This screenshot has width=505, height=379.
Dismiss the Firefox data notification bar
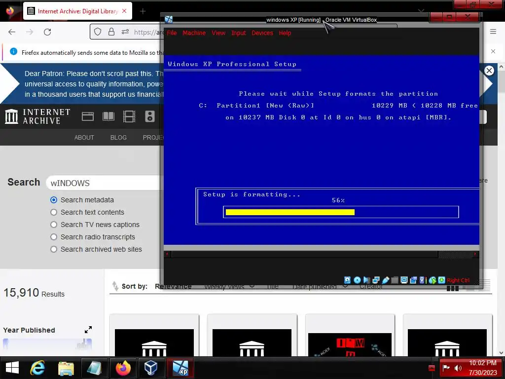tap(493, 51)
